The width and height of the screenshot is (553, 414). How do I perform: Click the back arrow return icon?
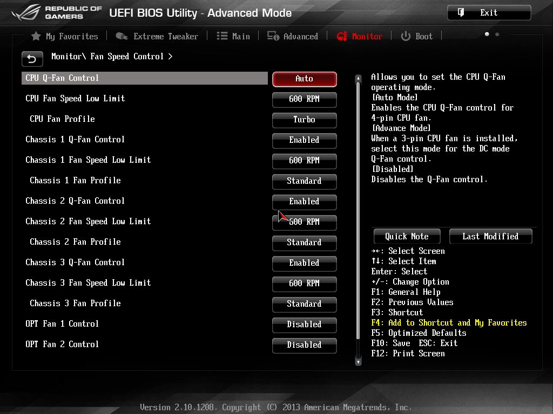[32, 59]
